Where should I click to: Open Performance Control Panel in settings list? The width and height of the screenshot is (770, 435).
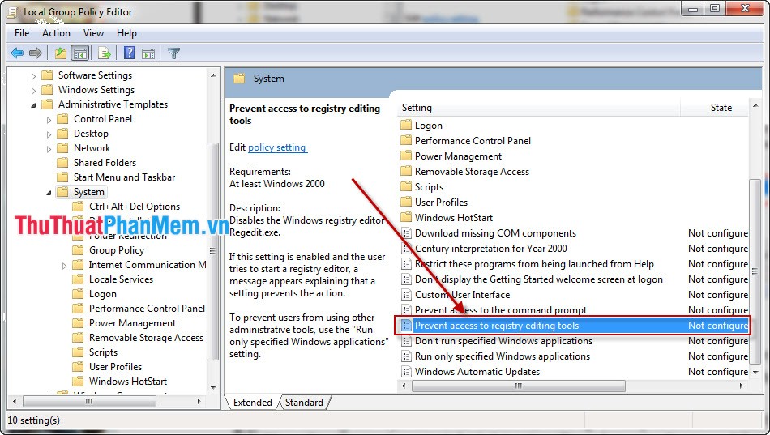click(473, 140)
